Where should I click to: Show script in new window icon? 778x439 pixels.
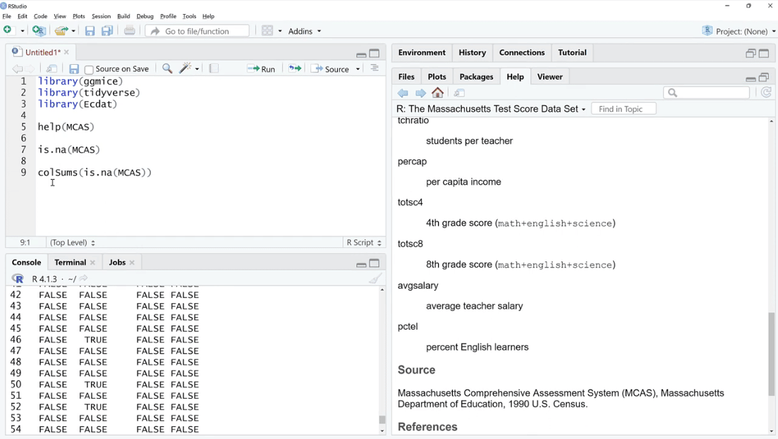(51, 69)
